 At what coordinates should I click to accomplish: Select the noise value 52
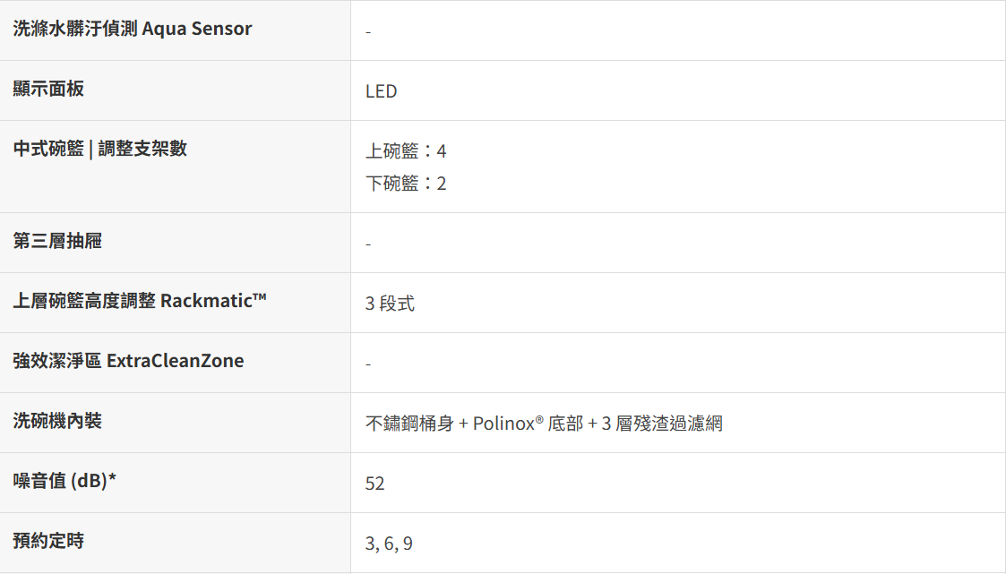coord(375,484)
